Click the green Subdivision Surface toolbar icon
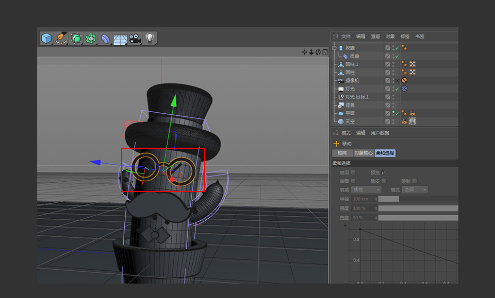The height and width of the screenshot is (298, 495). [75, 38]
